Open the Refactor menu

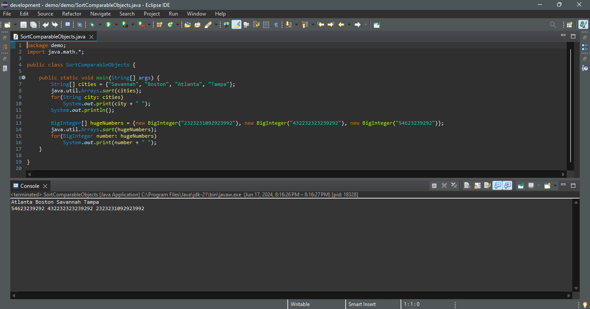click(x=71, y=14)
